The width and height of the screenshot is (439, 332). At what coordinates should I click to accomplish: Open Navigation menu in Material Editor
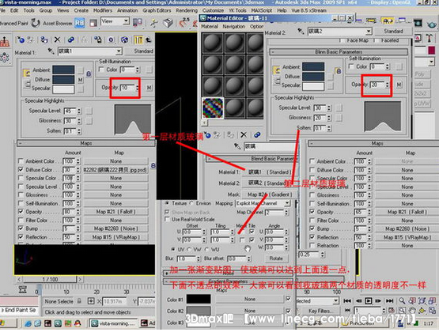click(234, 26)
